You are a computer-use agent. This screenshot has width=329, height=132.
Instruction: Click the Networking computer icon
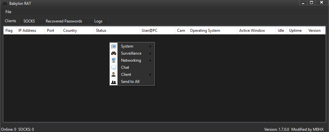[x=114, y=60]
